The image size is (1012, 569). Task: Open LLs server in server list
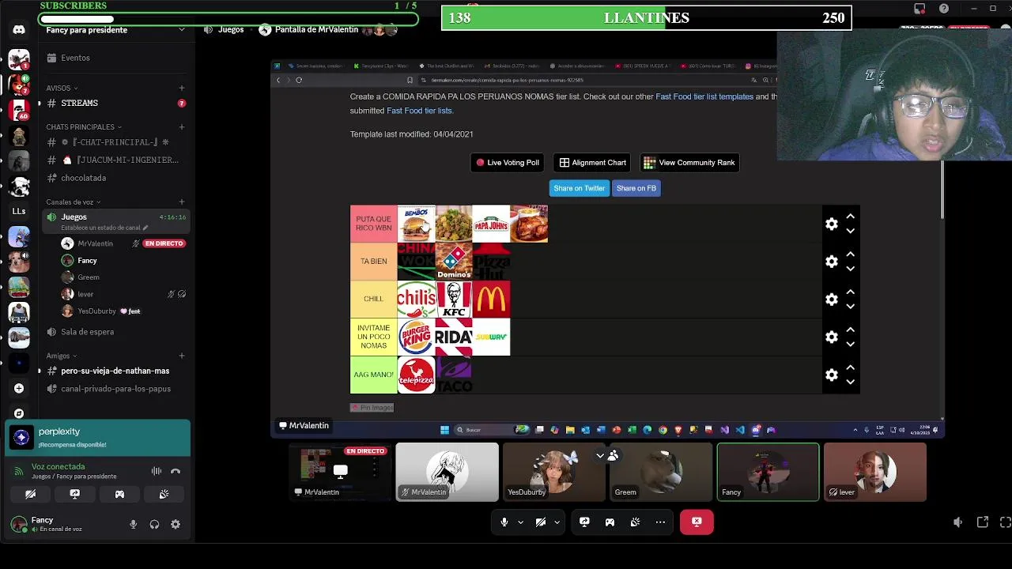click(19, 211)
